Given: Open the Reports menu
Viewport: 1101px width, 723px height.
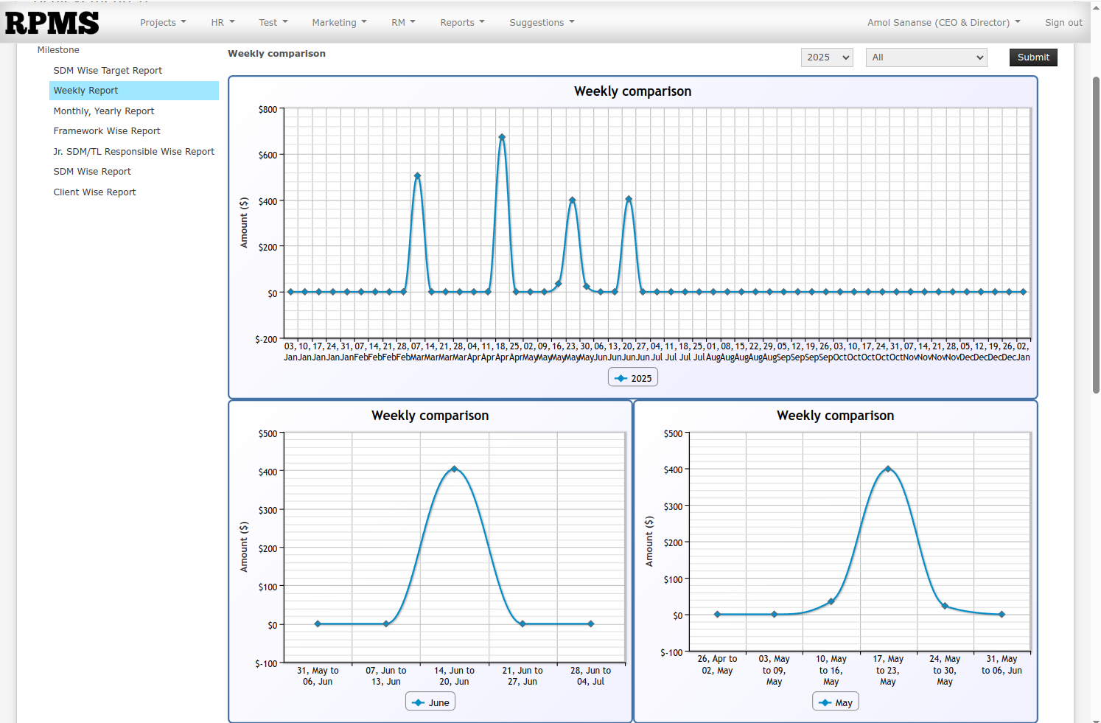Looking at the screenshot, I should 462,23.
